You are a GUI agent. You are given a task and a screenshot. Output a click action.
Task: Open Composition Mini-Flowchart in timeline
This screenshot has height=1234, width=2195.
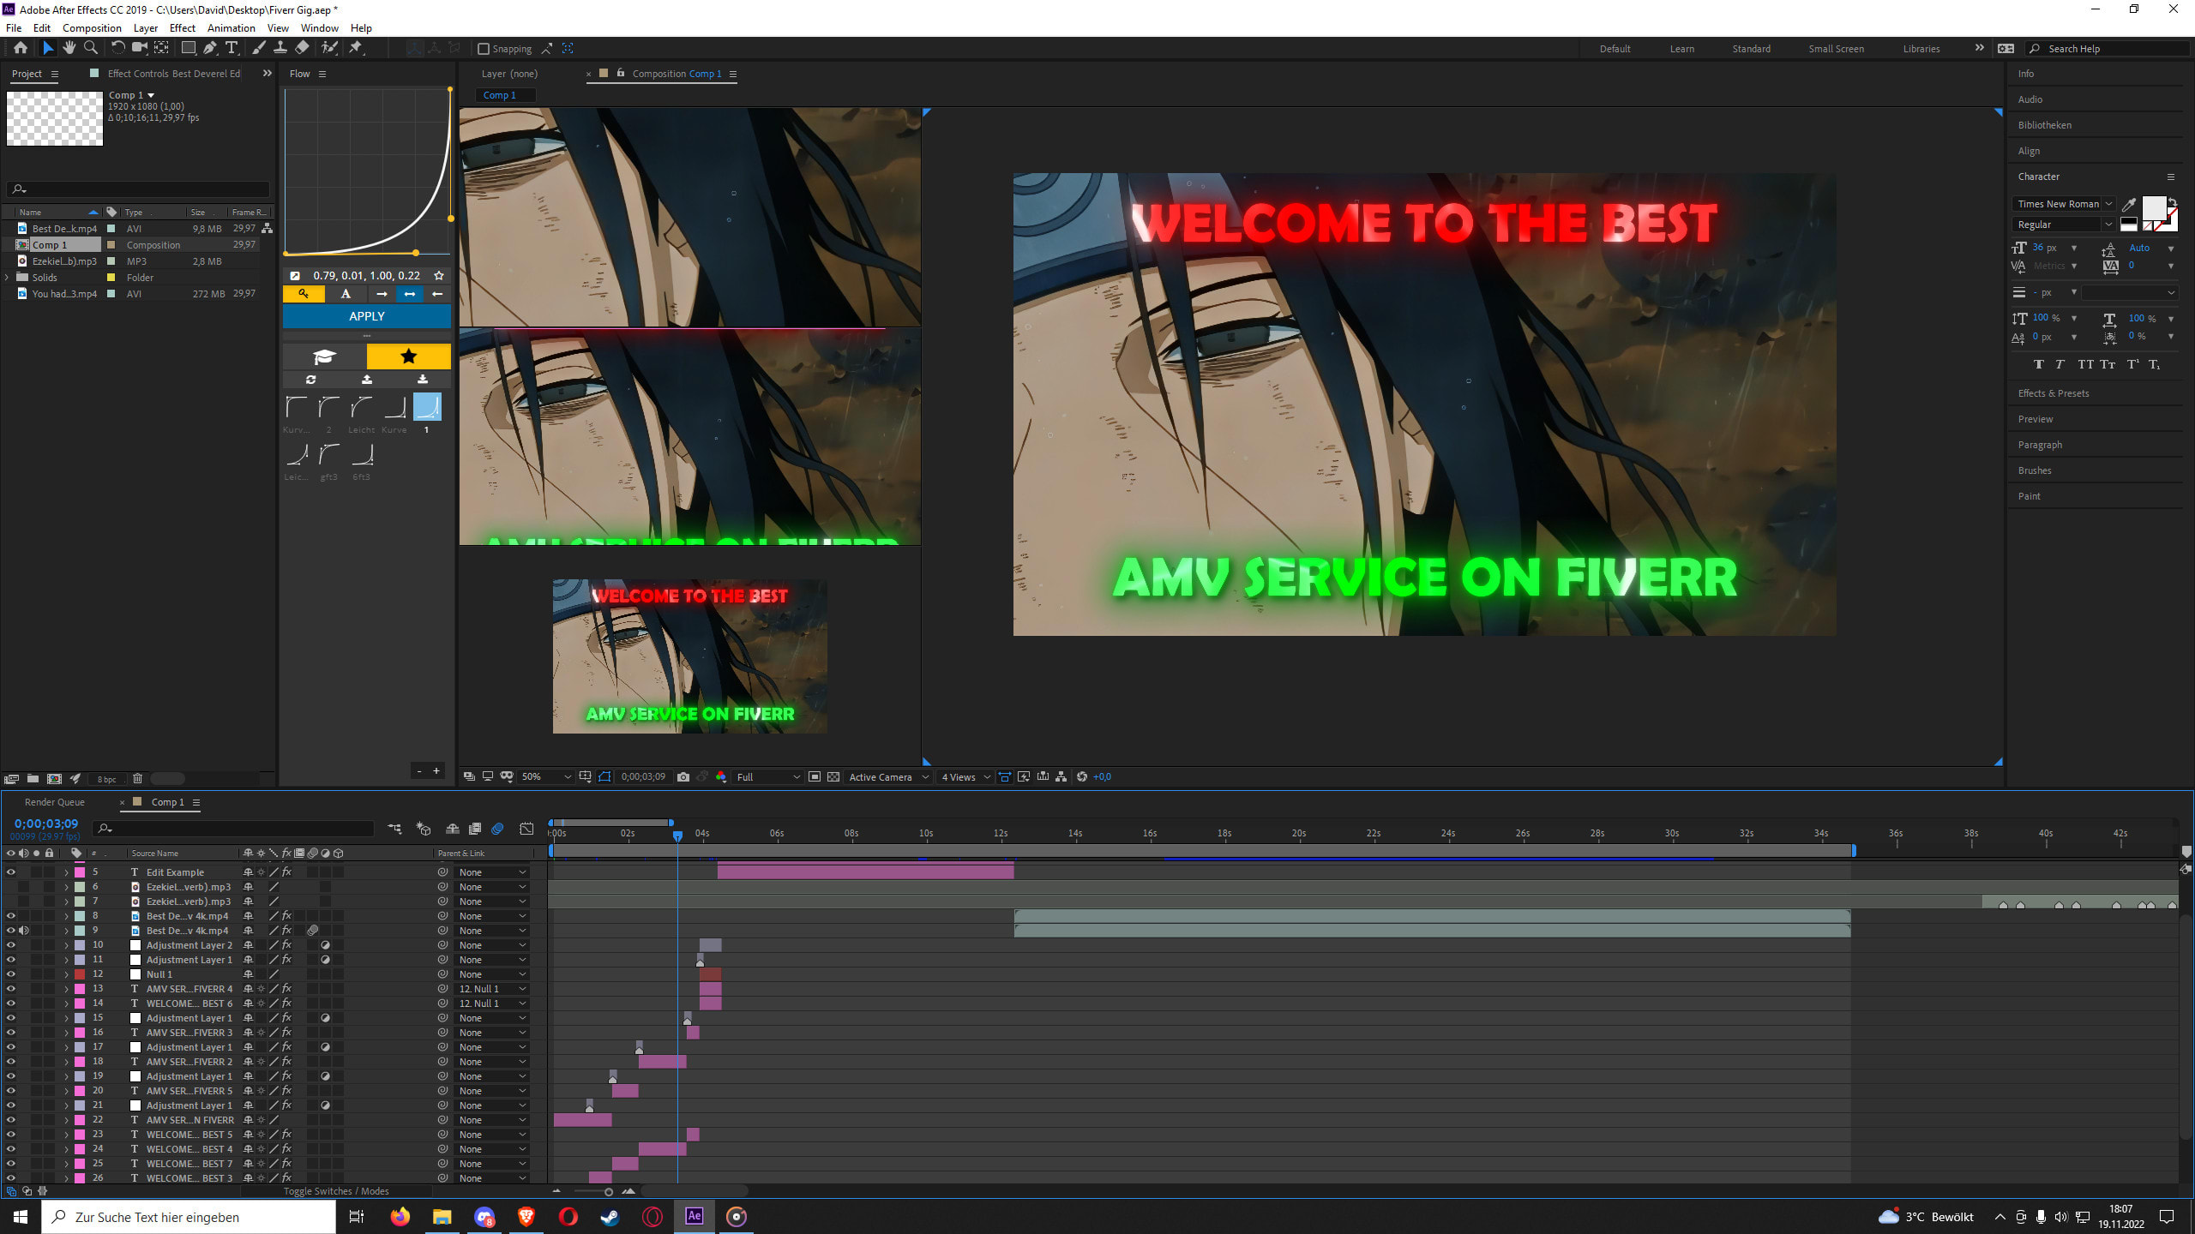tap(394, 829)
